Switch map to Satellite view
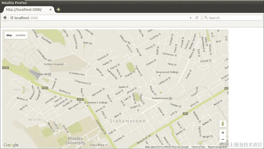Viewport: 264px width, 149px height. (21, 35)
